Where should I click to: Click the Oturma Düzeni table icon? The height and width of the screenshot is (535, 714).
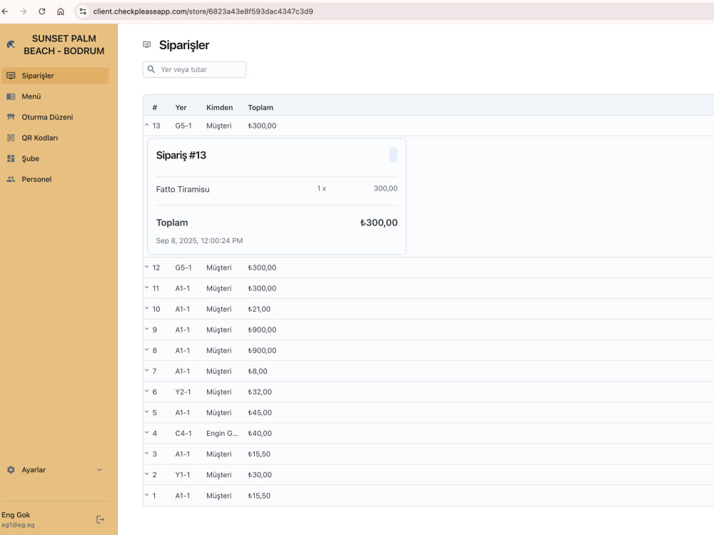(x=11, y=117)
